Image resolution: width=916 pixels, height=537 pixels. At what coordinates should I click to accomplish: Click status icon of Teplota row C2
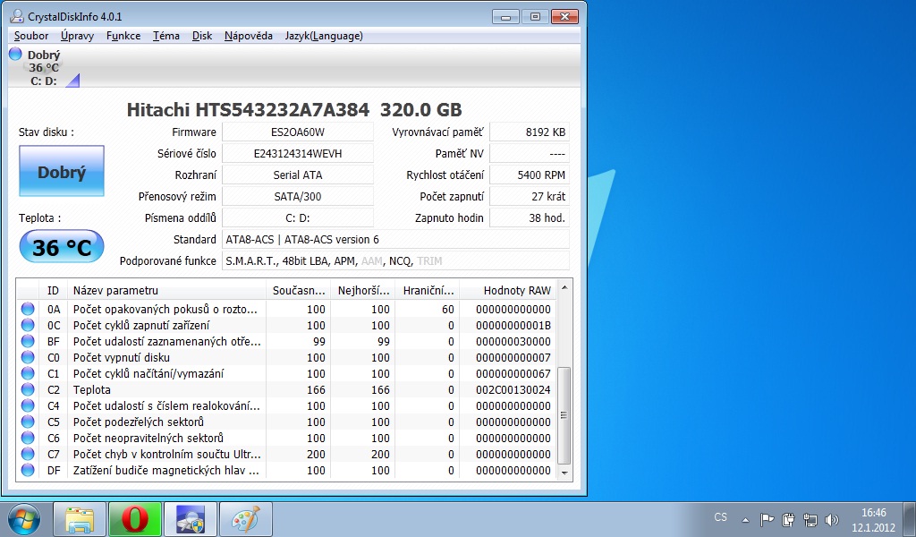tap(28, 389)
